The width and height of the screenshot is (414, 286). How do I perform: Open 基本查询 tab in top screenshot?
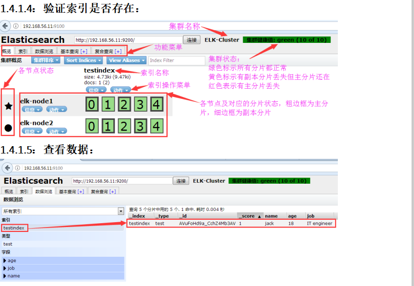(x=74, y=51)
